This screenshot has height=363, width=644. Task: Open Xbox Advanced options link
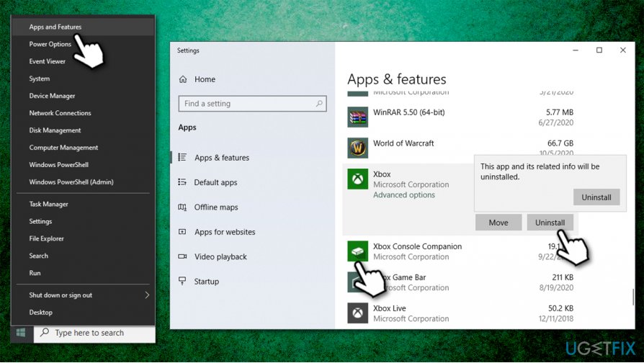pos(403,195)
